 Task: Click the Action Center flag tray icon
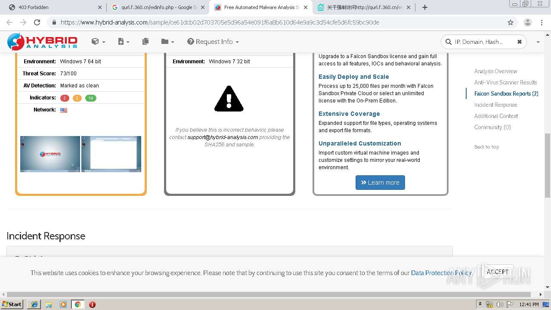510,304
